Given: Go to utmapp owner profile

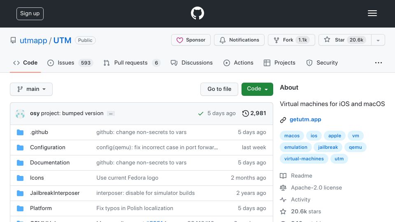Looking at the screenshot, I should point(33,40).
